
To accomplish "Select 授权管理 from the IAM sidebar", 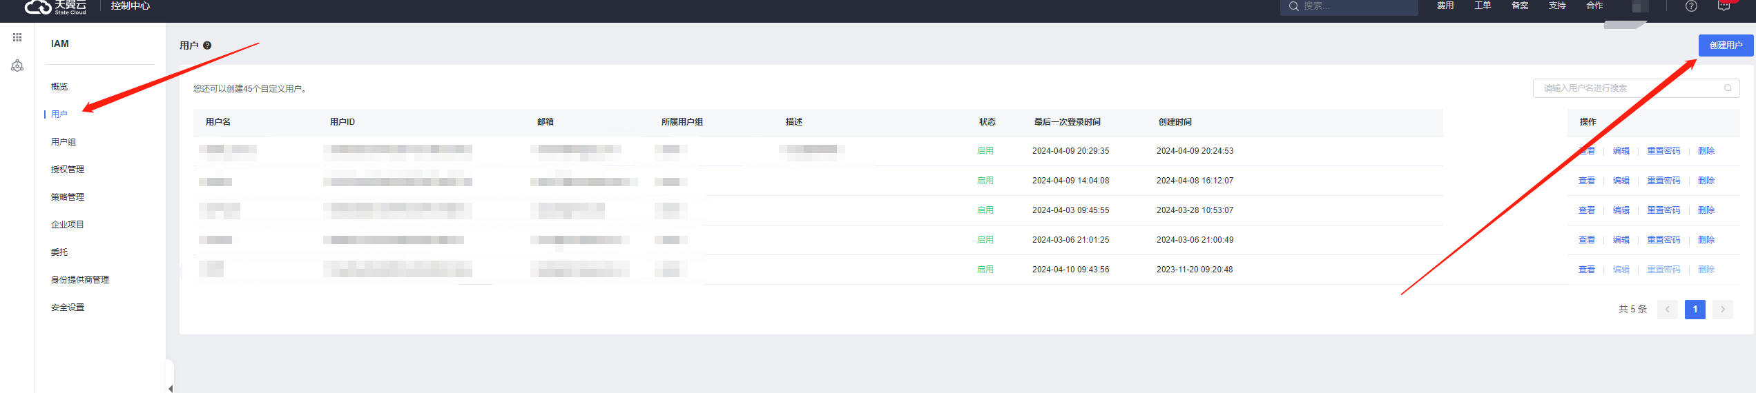I will coord(68,170).
